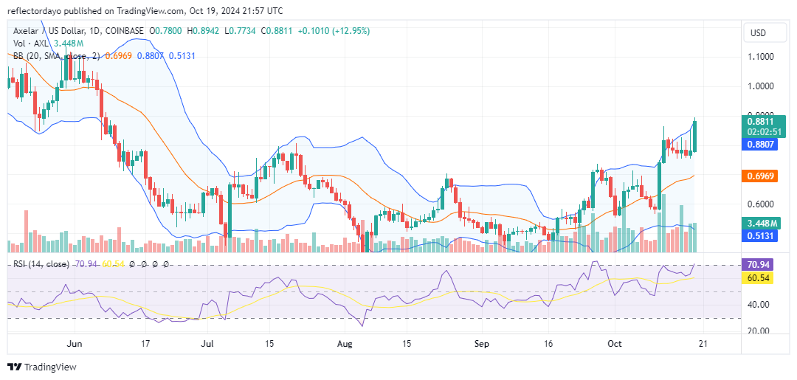Click the Oct date label on time axis
797x380 pixels.
pyautogui.click(x=615, y=344)
